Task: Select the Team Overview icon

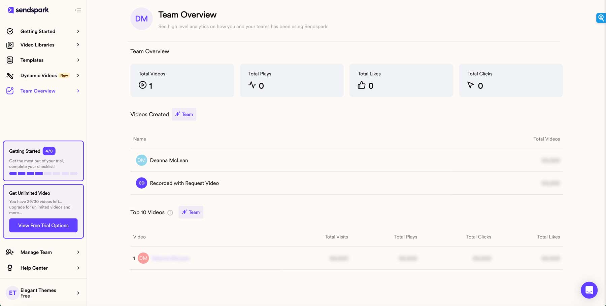Action: click(9, 91)
